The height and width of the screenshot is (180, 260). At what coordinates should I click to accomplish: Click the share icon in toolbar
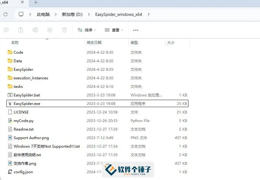tap(50, 30)
